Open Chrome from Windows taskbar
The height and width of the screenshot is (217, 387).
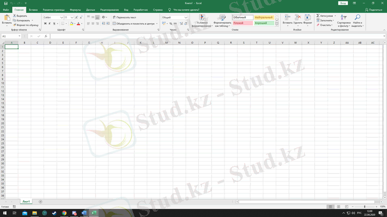(64, 213)
